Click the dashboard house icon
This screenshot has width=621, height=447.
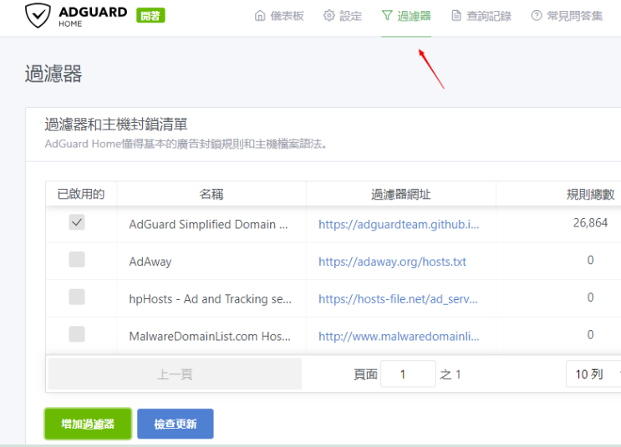pos(260,16)
